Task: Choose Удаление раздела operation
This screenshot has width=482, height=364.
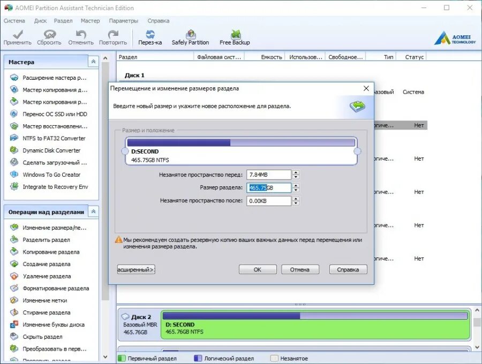Action: (x=41, y=276)
